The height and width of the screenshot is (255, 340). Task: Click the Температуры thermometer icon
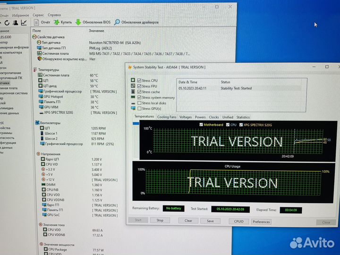click(35, 69)
